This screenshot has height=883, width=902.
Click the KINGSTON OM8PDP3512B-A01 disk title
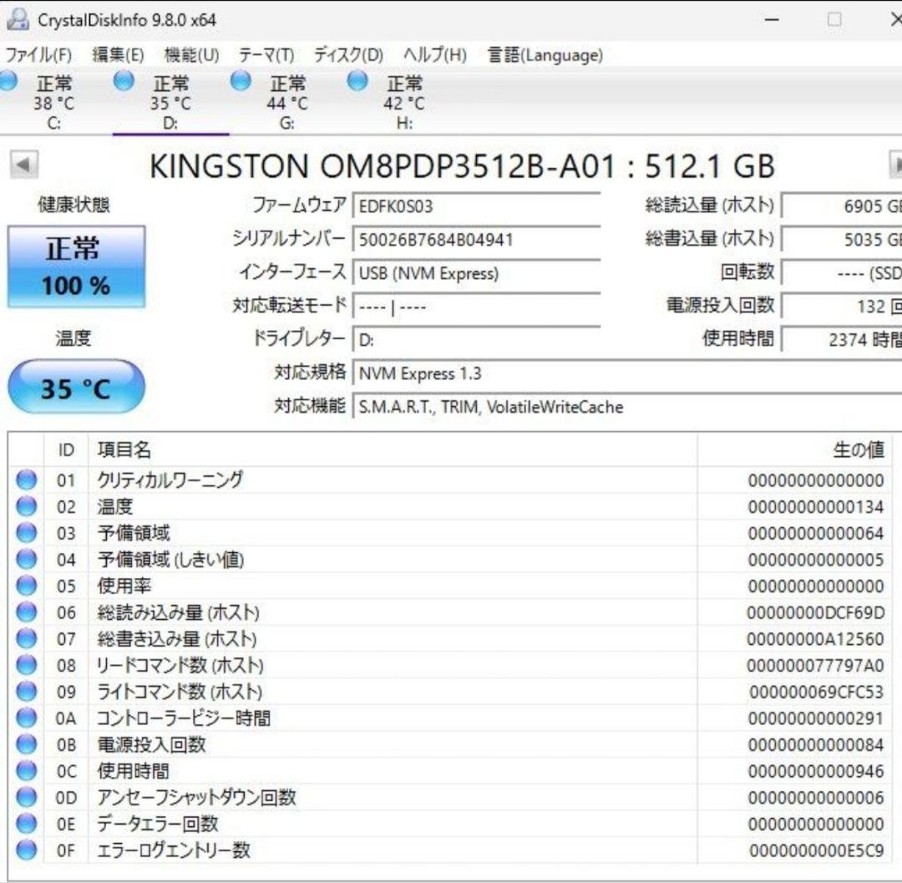coord(462,166)
